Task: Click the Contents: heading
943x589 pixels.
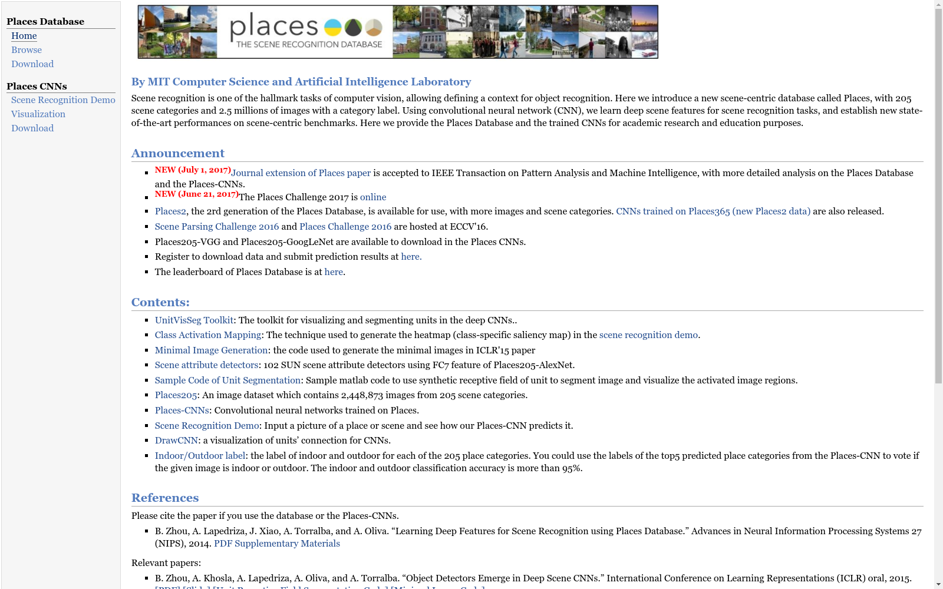Action: coord(160,302)
